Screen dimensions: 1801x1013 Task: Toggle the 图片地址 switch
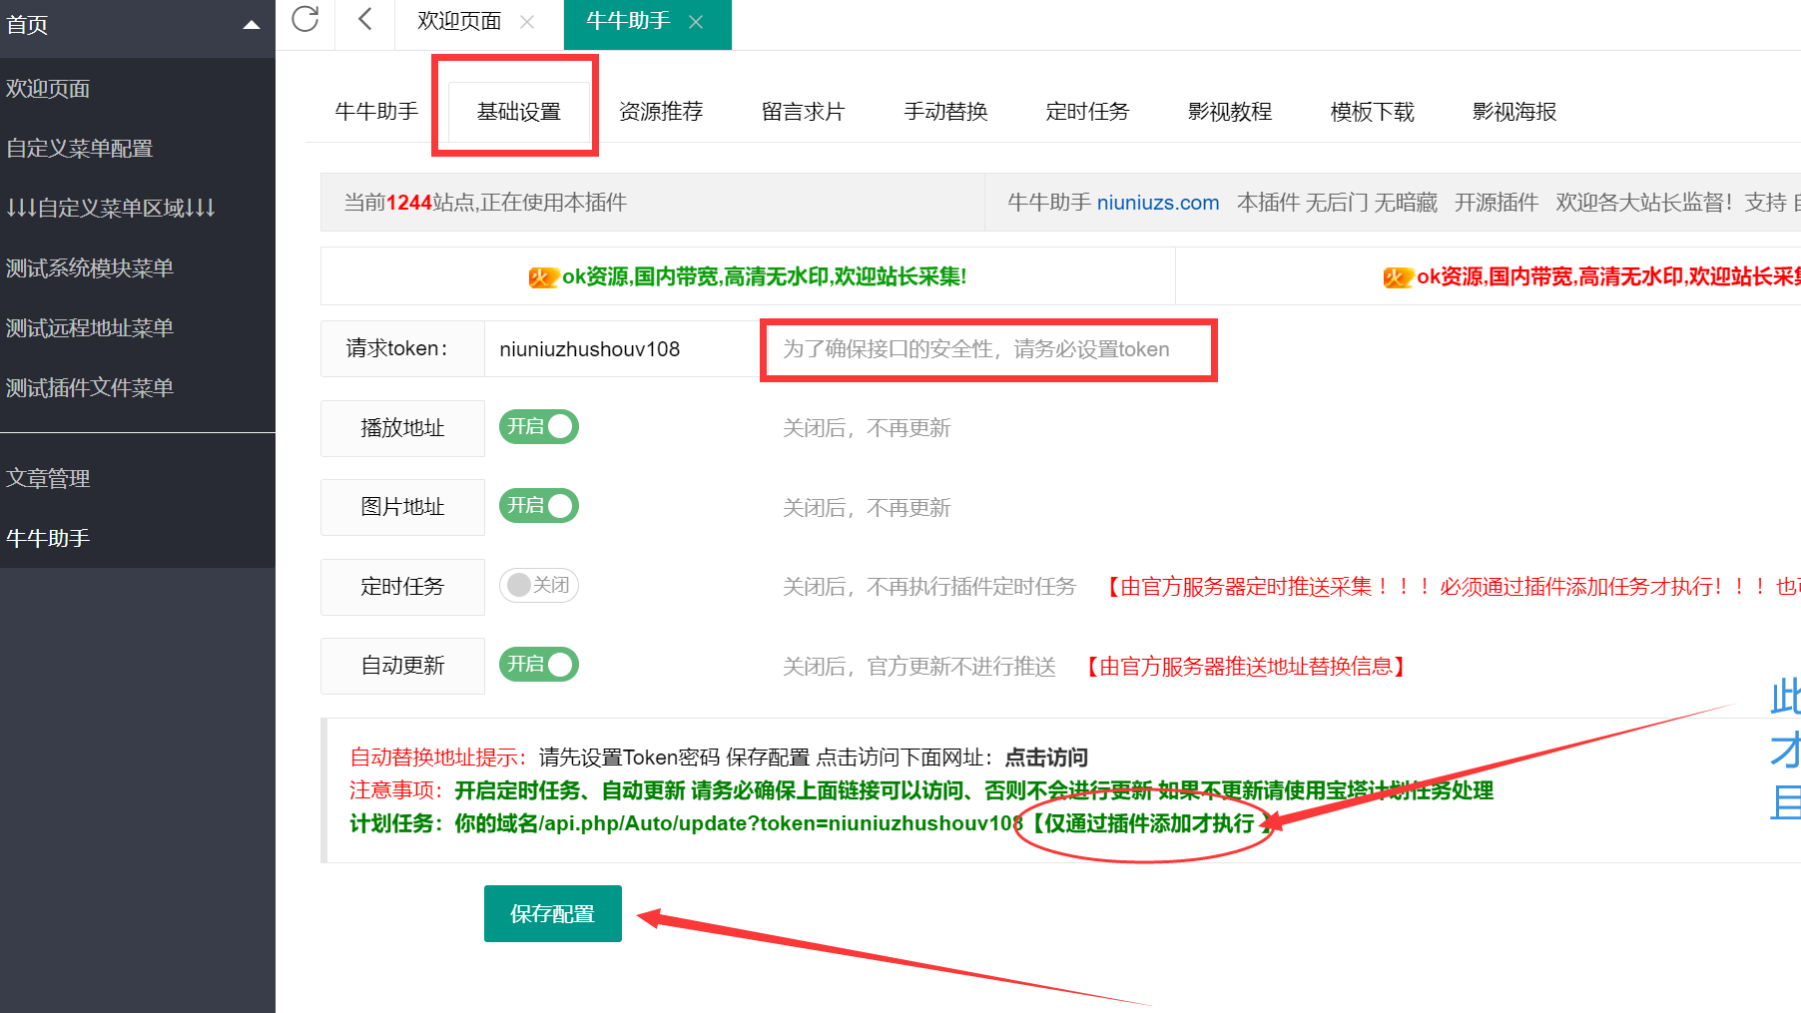[x=539, y=506]
